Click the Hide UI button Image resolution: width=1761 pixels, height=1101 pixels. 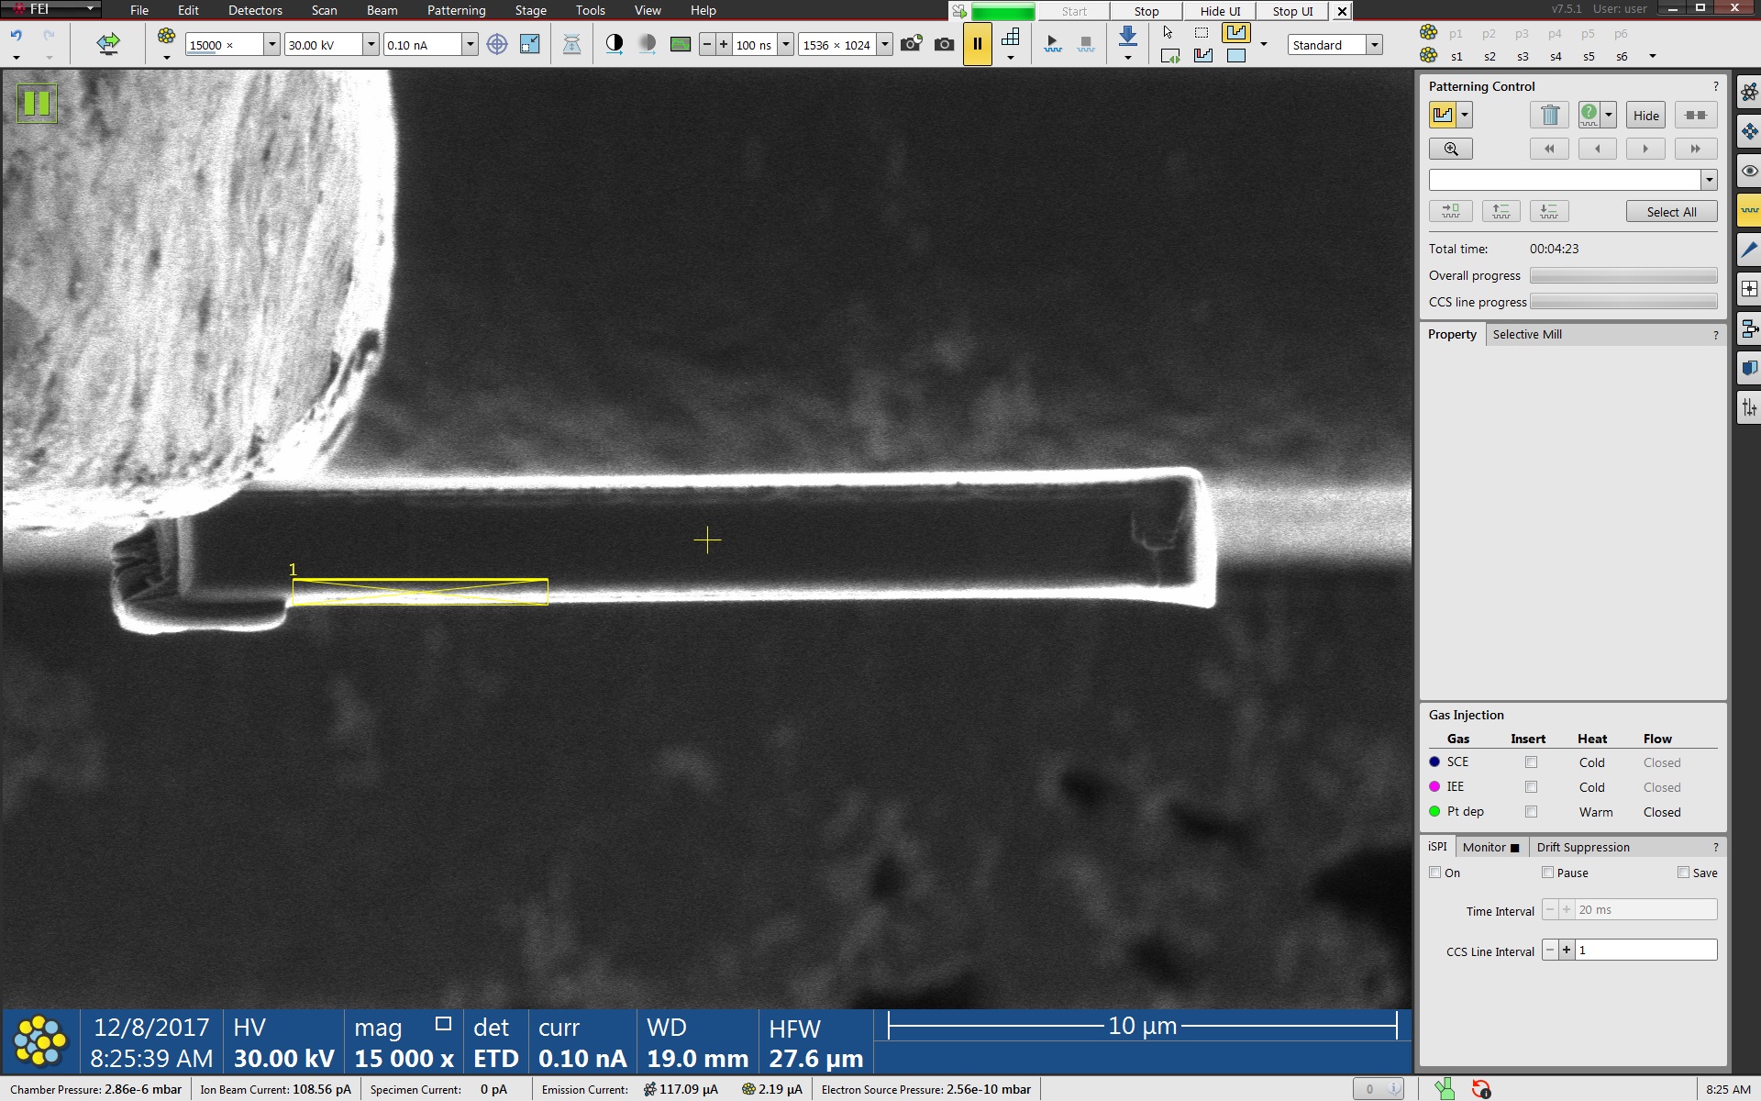1219,11
